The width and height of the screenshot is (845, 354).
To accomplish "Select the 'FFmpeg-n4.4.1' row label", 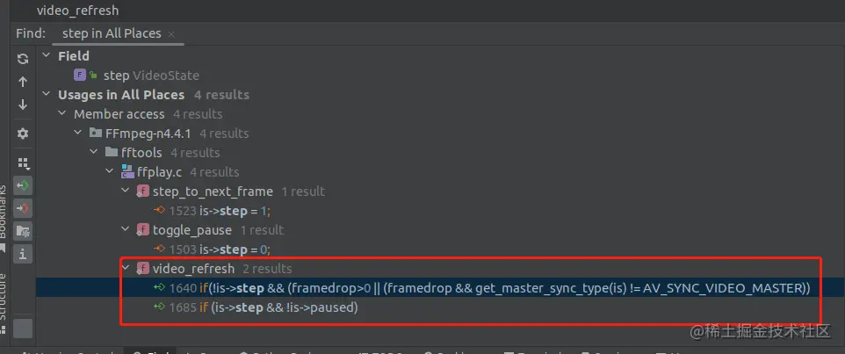I will (148, 134).
